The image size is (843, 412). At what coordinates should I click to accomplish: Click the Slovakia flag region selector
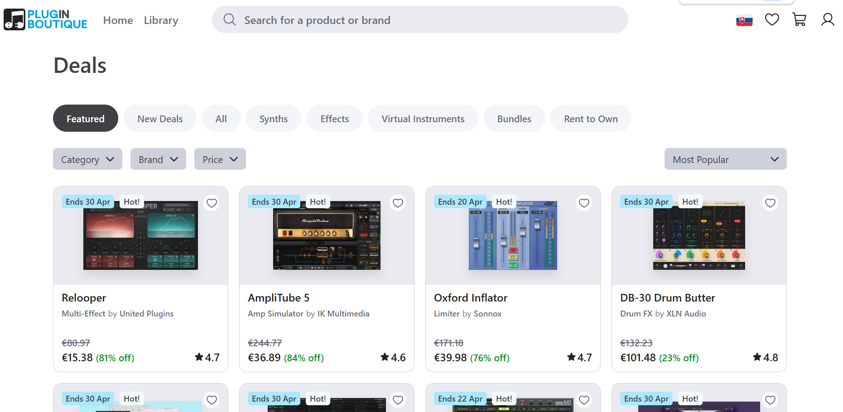pos(744,20)
